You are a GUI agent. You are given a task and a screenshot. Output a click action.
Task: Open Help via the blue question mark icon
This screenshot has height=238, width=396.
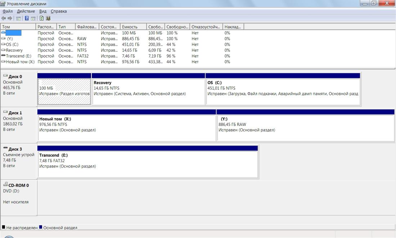coord(27,18)
